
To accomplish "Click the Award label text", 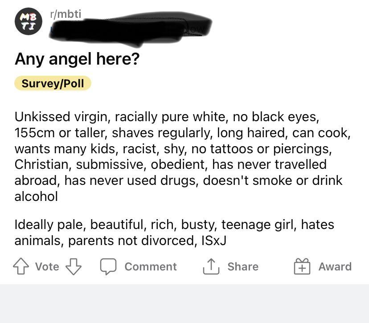I will coord(335,266).
